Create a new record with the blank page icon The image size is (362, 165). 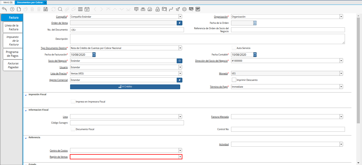pyautogui.click(x=19, y=9)
